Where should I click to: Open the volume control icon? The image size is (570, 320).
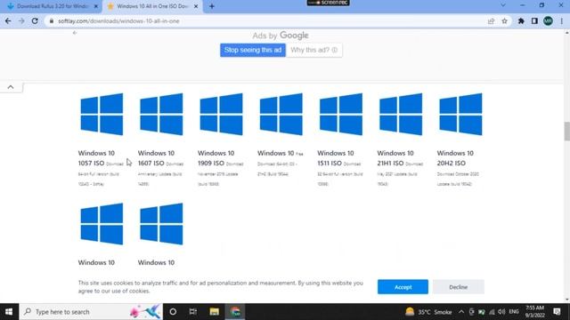pos(501,312)
